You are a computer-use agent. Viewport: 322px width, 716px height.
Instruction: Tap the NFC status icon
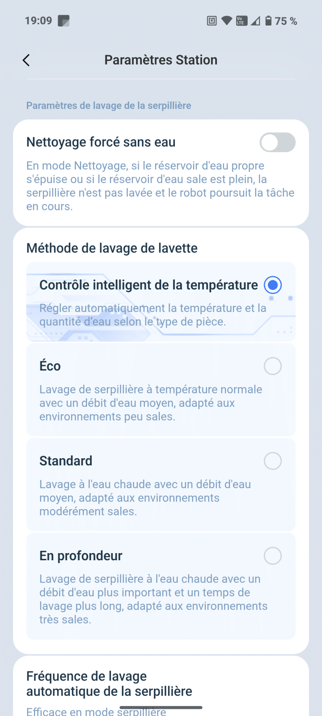[x=212, y=21]
